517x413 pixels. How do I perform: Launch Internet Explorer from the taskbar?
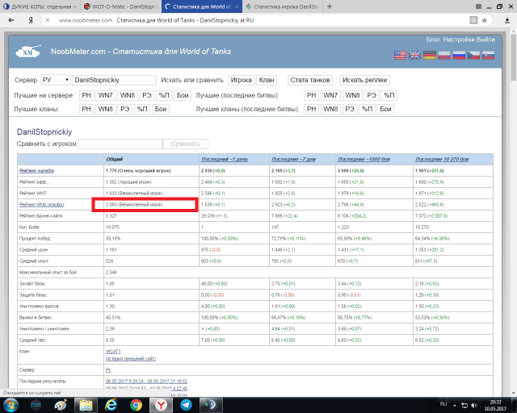click(x=110, y=403)
